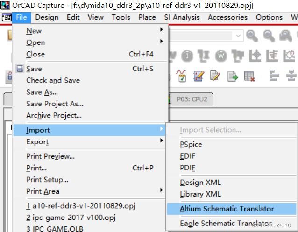Choose Save in the File menu
The width and height of the screenshot is (298, 232).
[89, 69]
